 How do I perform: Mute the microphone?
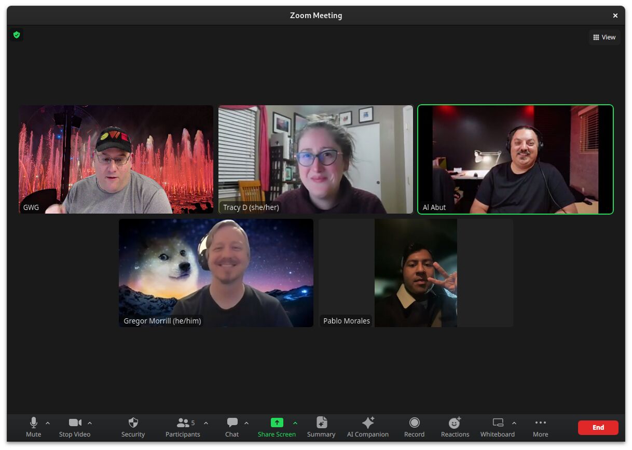pos(34,428)
